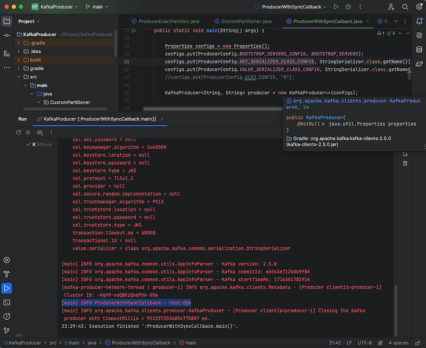426x348 pixels.
Task: Debug ProducerWithSyncCallback with the bug icon
Action: pyautogui.click(x=348, y=7)
